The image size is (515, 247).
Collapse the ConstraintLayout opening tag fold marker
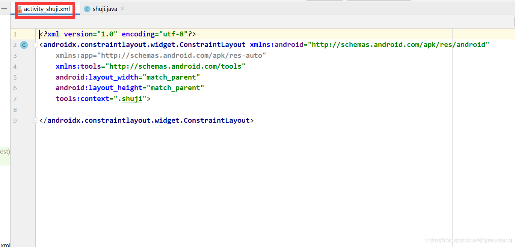tap(36, 45)
